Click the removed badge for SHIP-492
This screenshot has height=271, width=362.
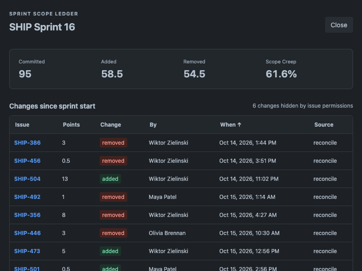pos(113,197)
